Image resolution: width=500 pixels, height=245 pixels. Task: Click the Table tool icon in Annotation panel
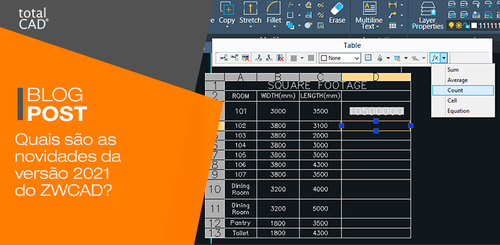(393, 25)
